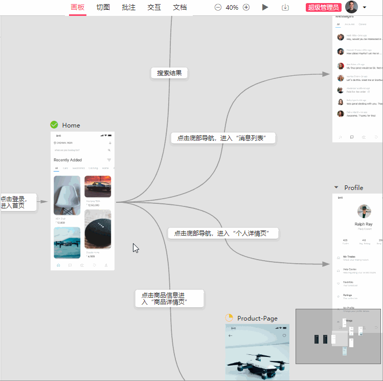Click the drone thumbnail in Home artboard

coord(67,243)
